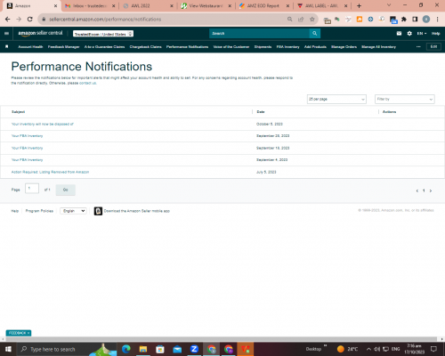Viewport: 445px width, 356px height.
Task: Open FBA Inventory in the nav bar
Action: [x=287, y=47]
